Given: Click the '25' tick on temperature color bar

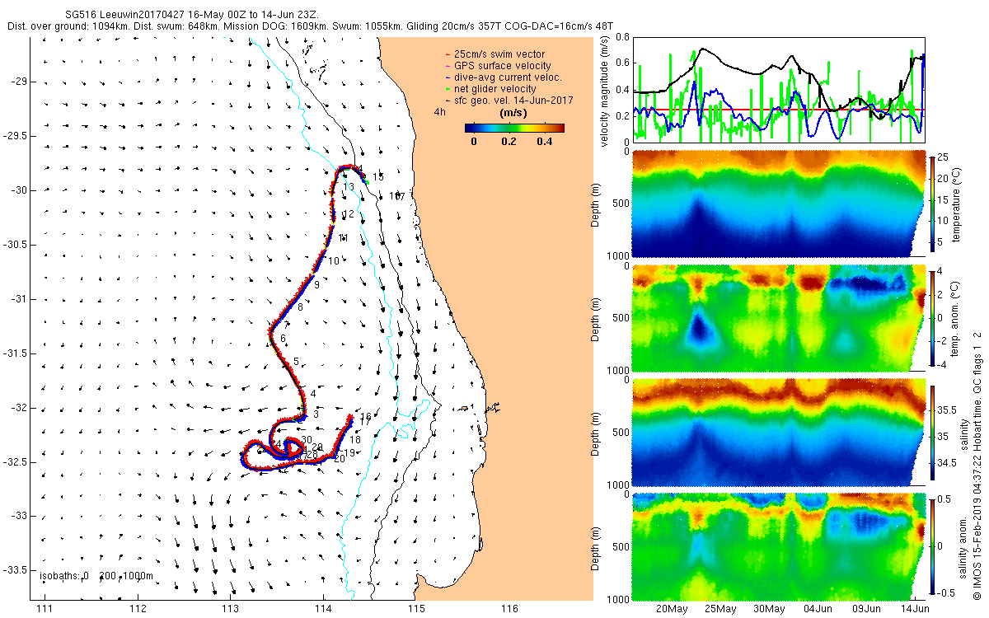Looking at the screenshot, I should [x=944, y=157].
